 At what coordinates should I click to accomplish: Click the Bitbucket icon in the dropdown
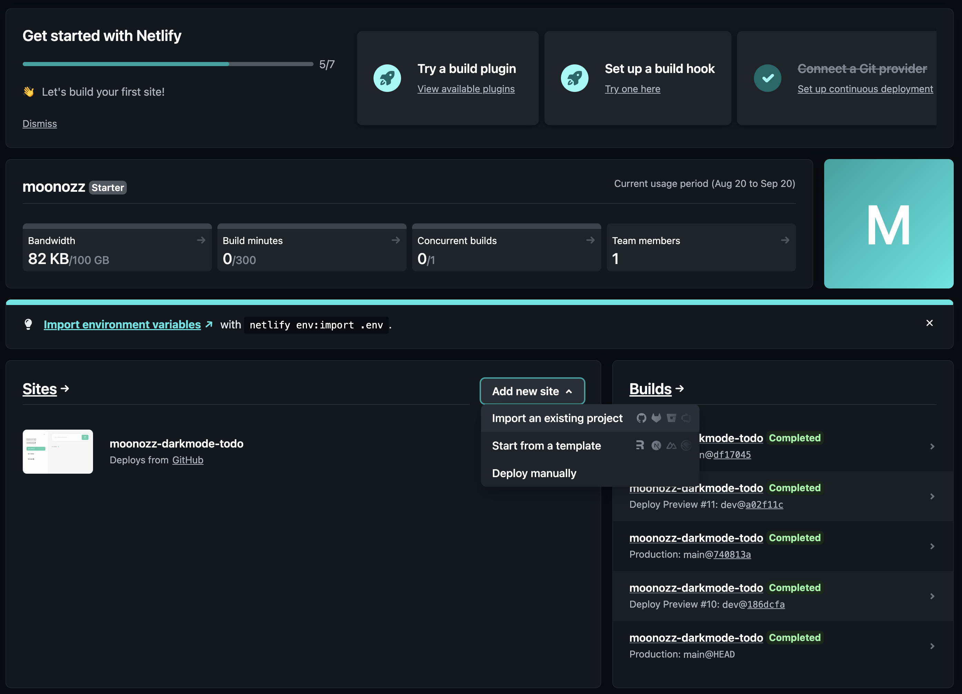click(x=671, y=418)
